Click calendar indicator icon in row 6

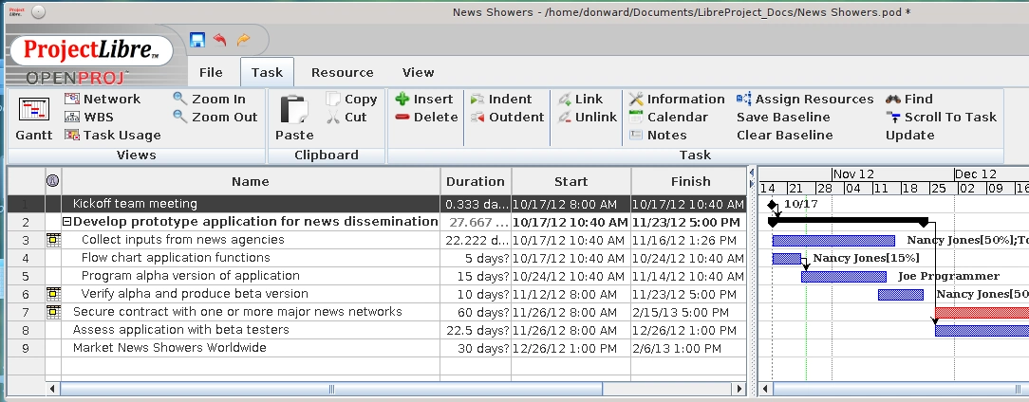tap(53, 294)
